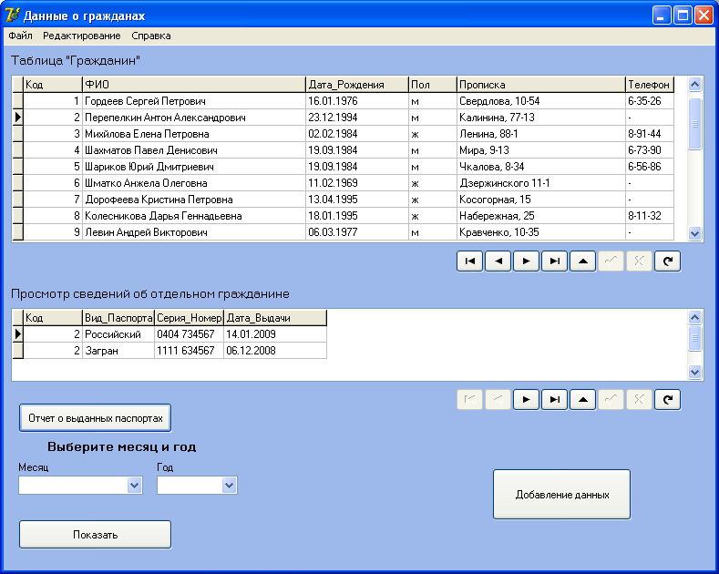The height and width of the screenshot is (574, 719).
Task: Go to previous record in Гражданин navigator
Action: pos(498,261)
